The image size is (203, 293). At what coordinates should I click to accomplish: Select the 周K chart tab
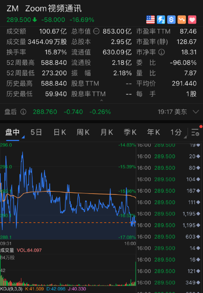click(x=83, y=132)
